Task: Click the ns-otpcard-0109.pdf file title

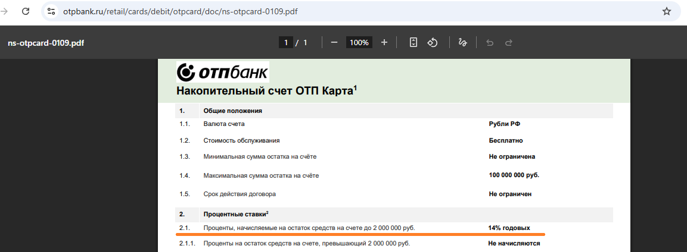Action: (x=46, y=43)
